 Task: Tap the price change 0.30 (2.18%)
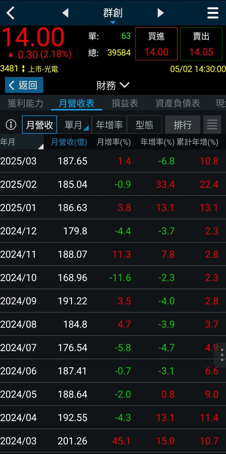click(40, 54)
